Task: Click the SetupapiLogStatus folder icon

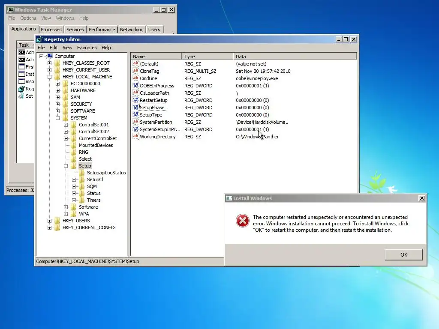Action: (81, 173)
